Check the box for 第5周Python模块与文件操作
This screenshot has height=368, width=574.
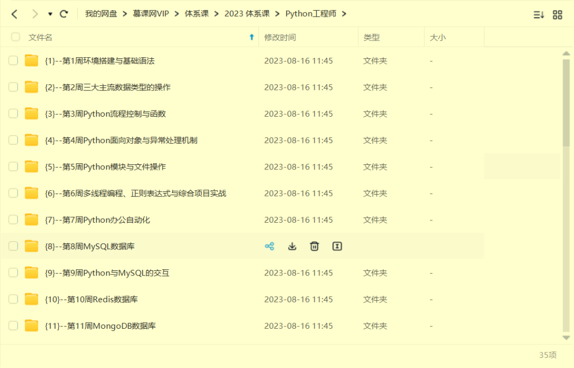(13, 167)
